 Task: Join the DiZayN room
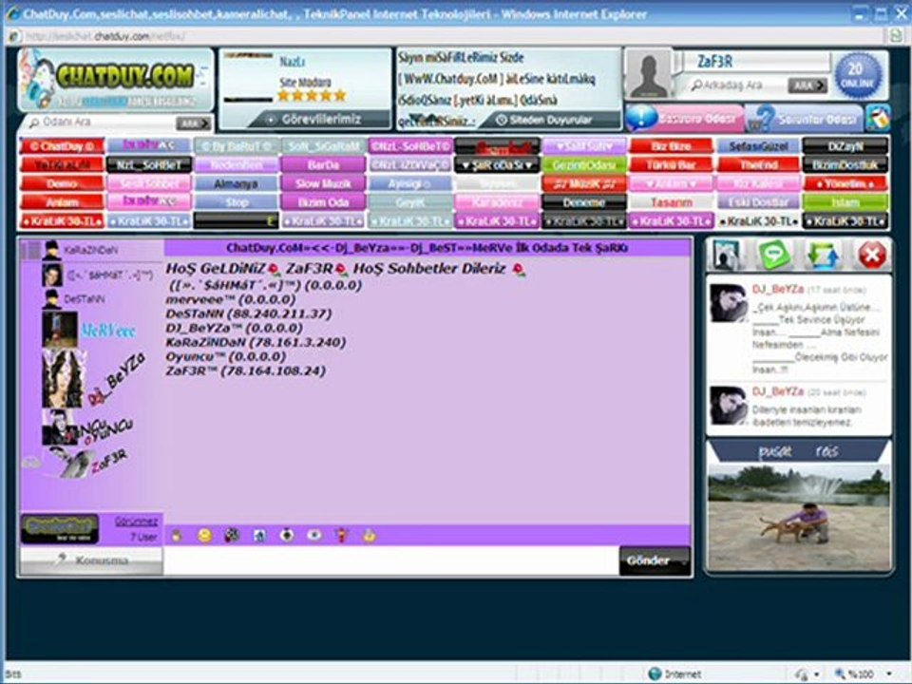click(x=845, y=146)
